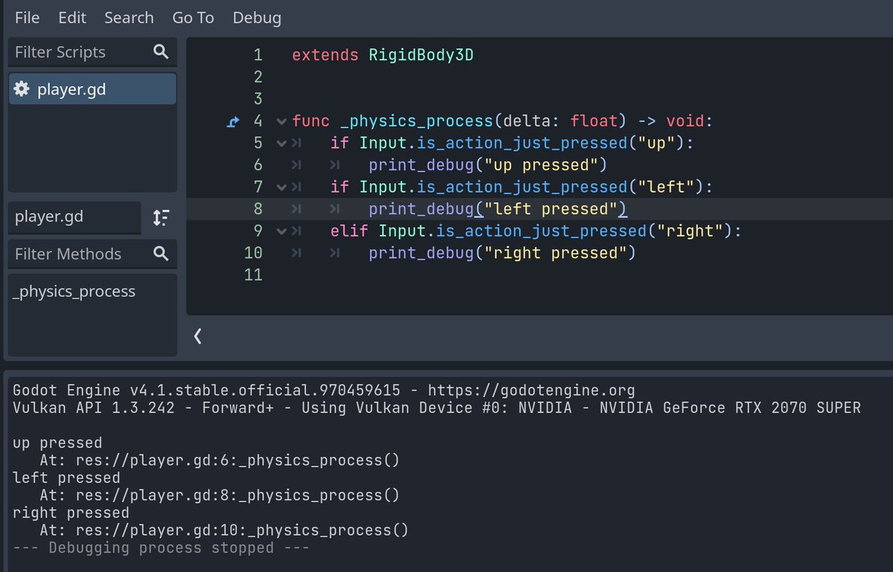
Task: Click the "left pressed" string on line 8
Action: (x=551, y=209)
